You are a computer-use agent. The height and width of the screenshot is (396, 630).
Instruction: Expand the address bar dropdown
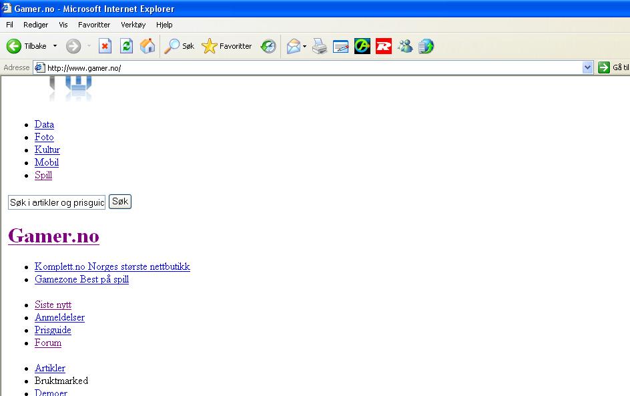pyautogui.click(x=587, y=67)
